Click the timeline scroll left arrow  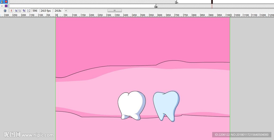pyautogui.click(x=66, y=11)
